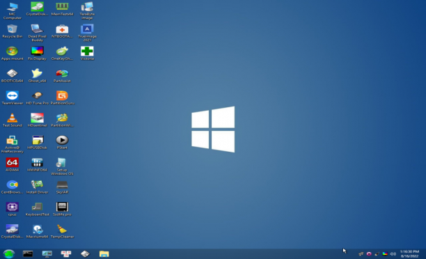Open TeraByte Image shortcut

87,10
